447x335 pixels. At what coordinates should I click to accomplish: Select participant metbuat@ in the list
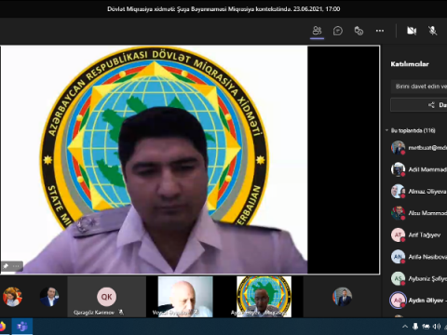click(x=419, y=148)
